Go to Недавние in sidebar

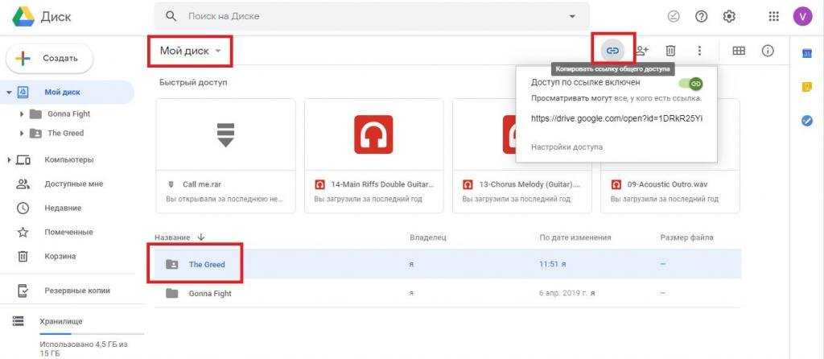point(63,208)
